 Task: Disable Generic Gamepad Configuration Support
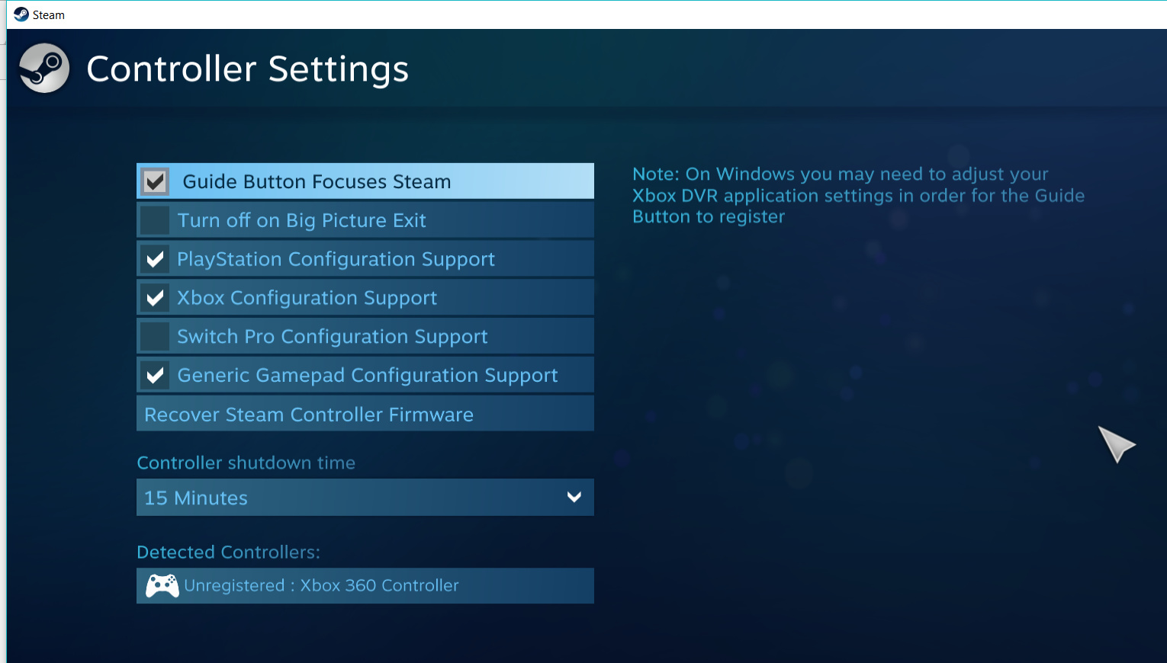tap(365, 374)
